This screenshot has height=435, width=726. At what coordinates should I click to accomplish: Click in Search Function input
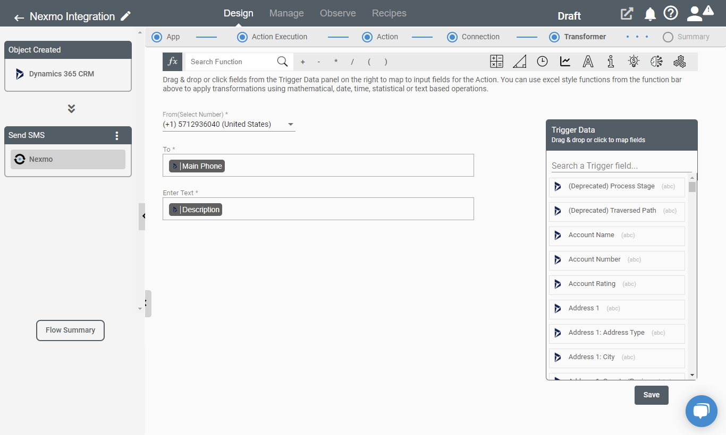click(231, 62)
